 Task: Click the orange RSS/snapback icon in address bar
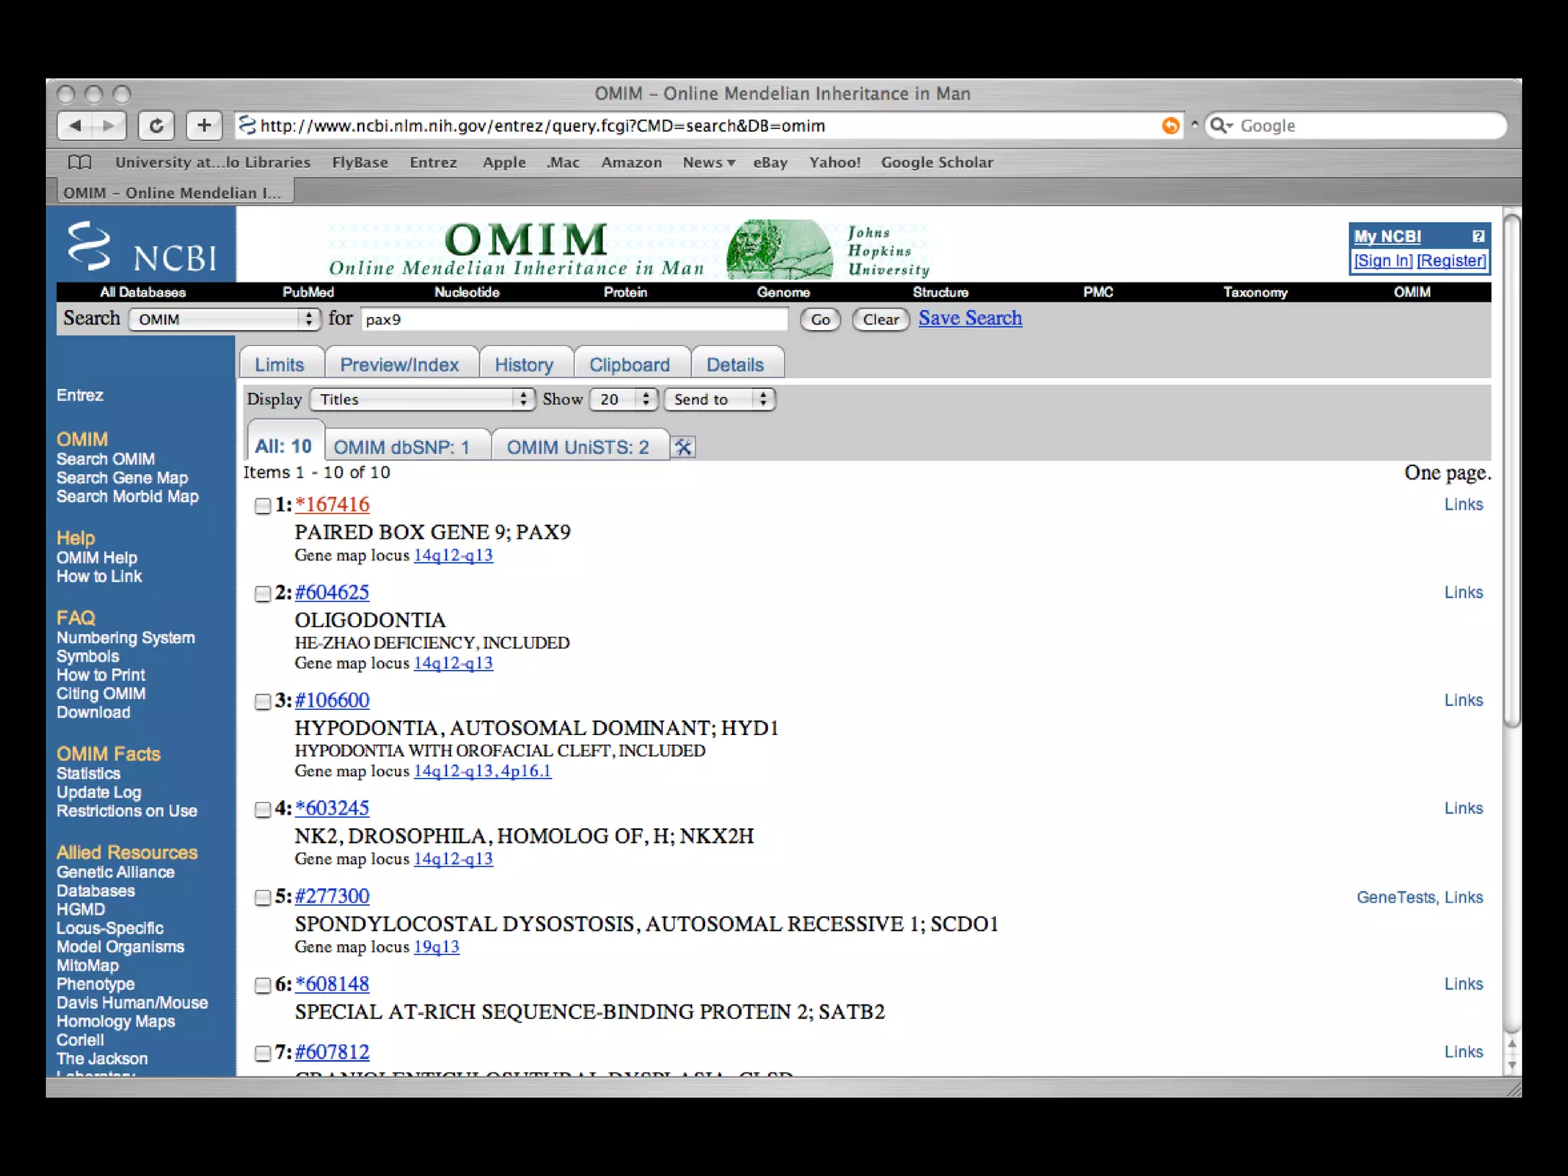tap(1170, 126)
